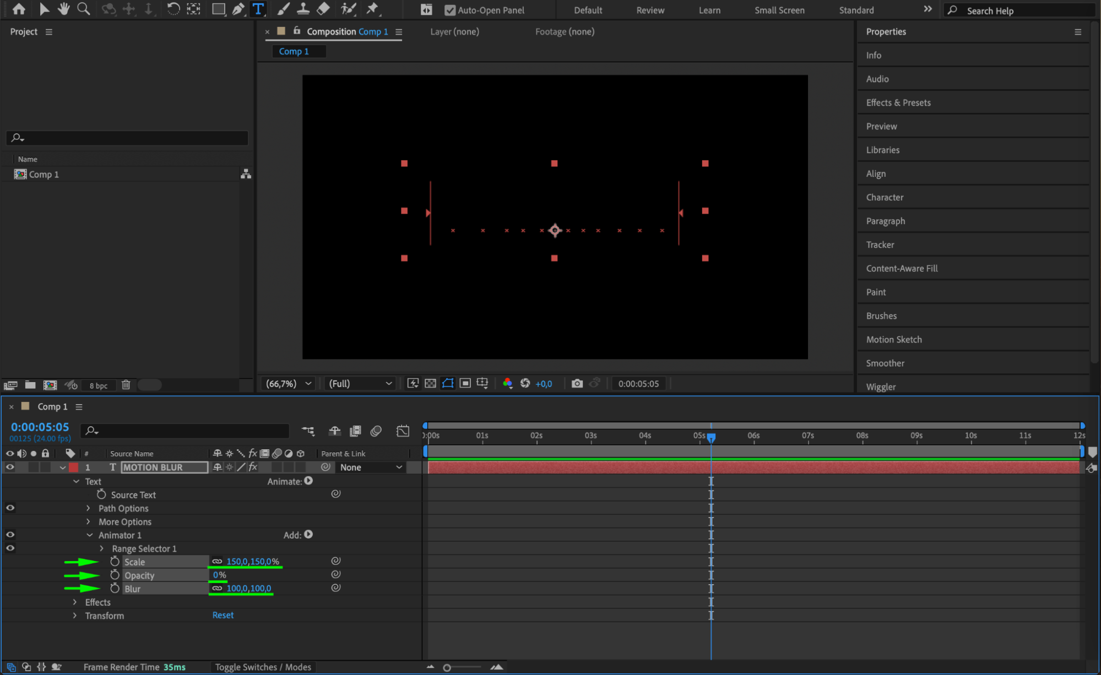Open the Parent & Link None dropdown

click(x=371, y=467)
